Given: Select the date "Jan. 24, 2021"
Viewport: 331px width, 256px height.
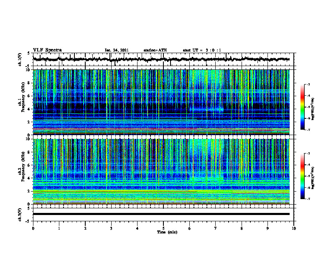Looking at the screenshot, I should [117, 50].
